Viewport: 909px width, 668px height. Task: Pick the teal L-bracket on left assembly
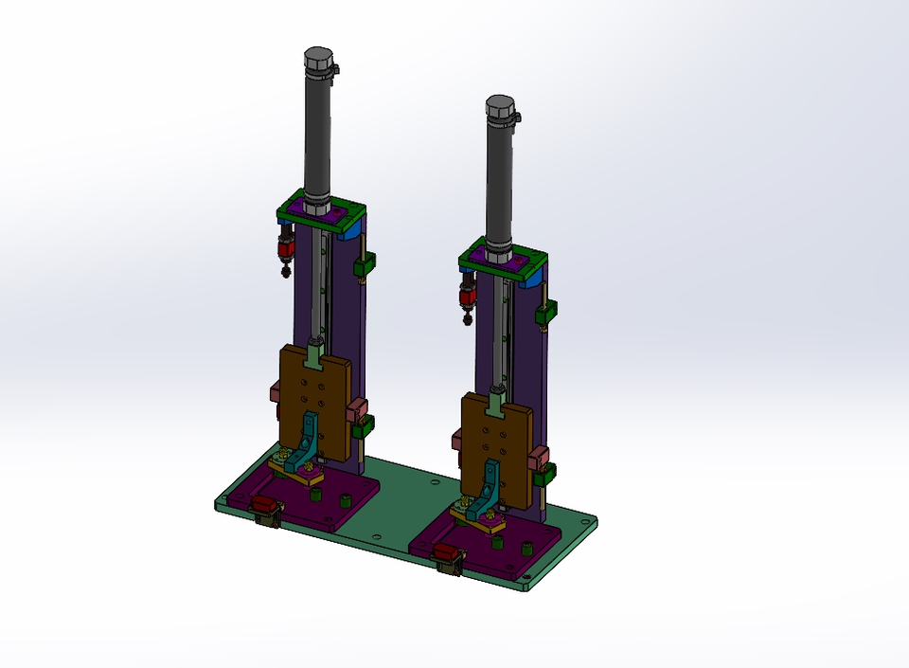[310, 443]
